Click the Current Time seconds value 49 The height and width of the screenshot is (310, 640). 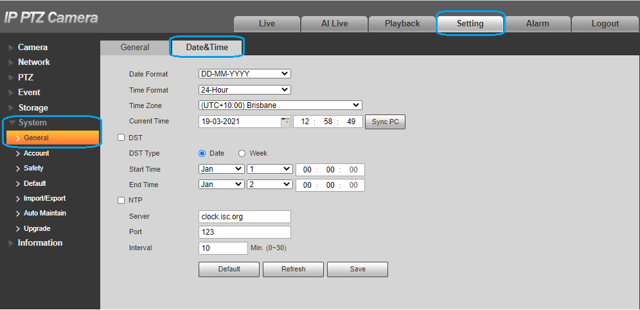pyautogui.click(x=351, y=122)
